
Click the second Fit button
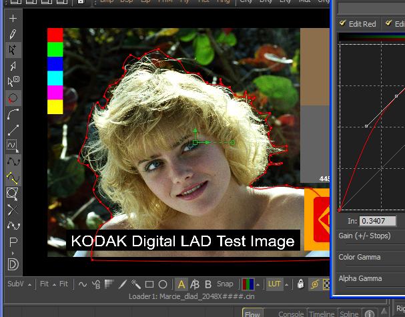(63, 284)
